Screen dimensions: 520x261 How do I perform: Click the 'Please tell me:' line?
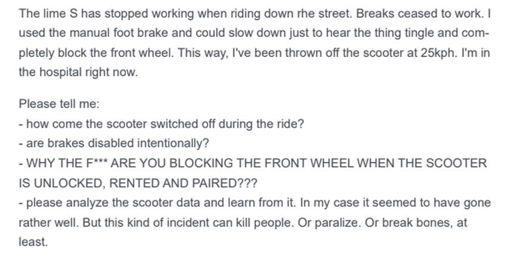(x=59, y=104)
